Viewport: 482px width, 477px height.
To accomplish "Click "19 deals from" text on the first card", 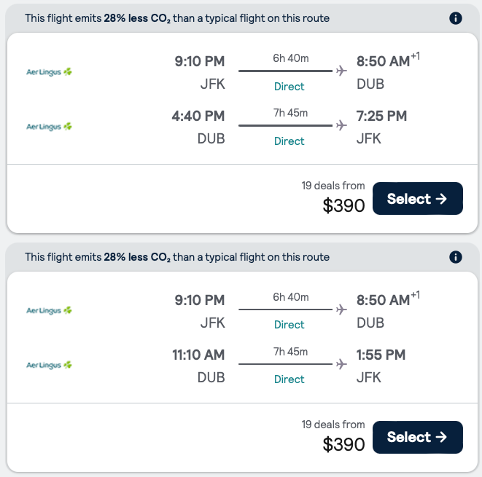I will pos(333,186).
